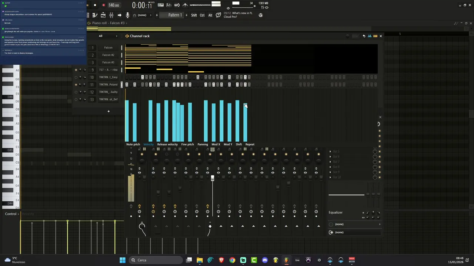Click the Channel rack title speaker icon
The width and height of the screenshot is (474, 266).
[127, 36]
